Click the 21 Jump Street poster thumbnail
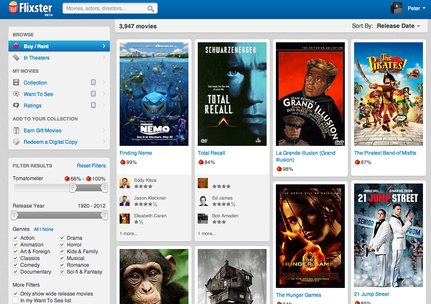The width and height of the screenshot is (431, 304). coord(388,235)
